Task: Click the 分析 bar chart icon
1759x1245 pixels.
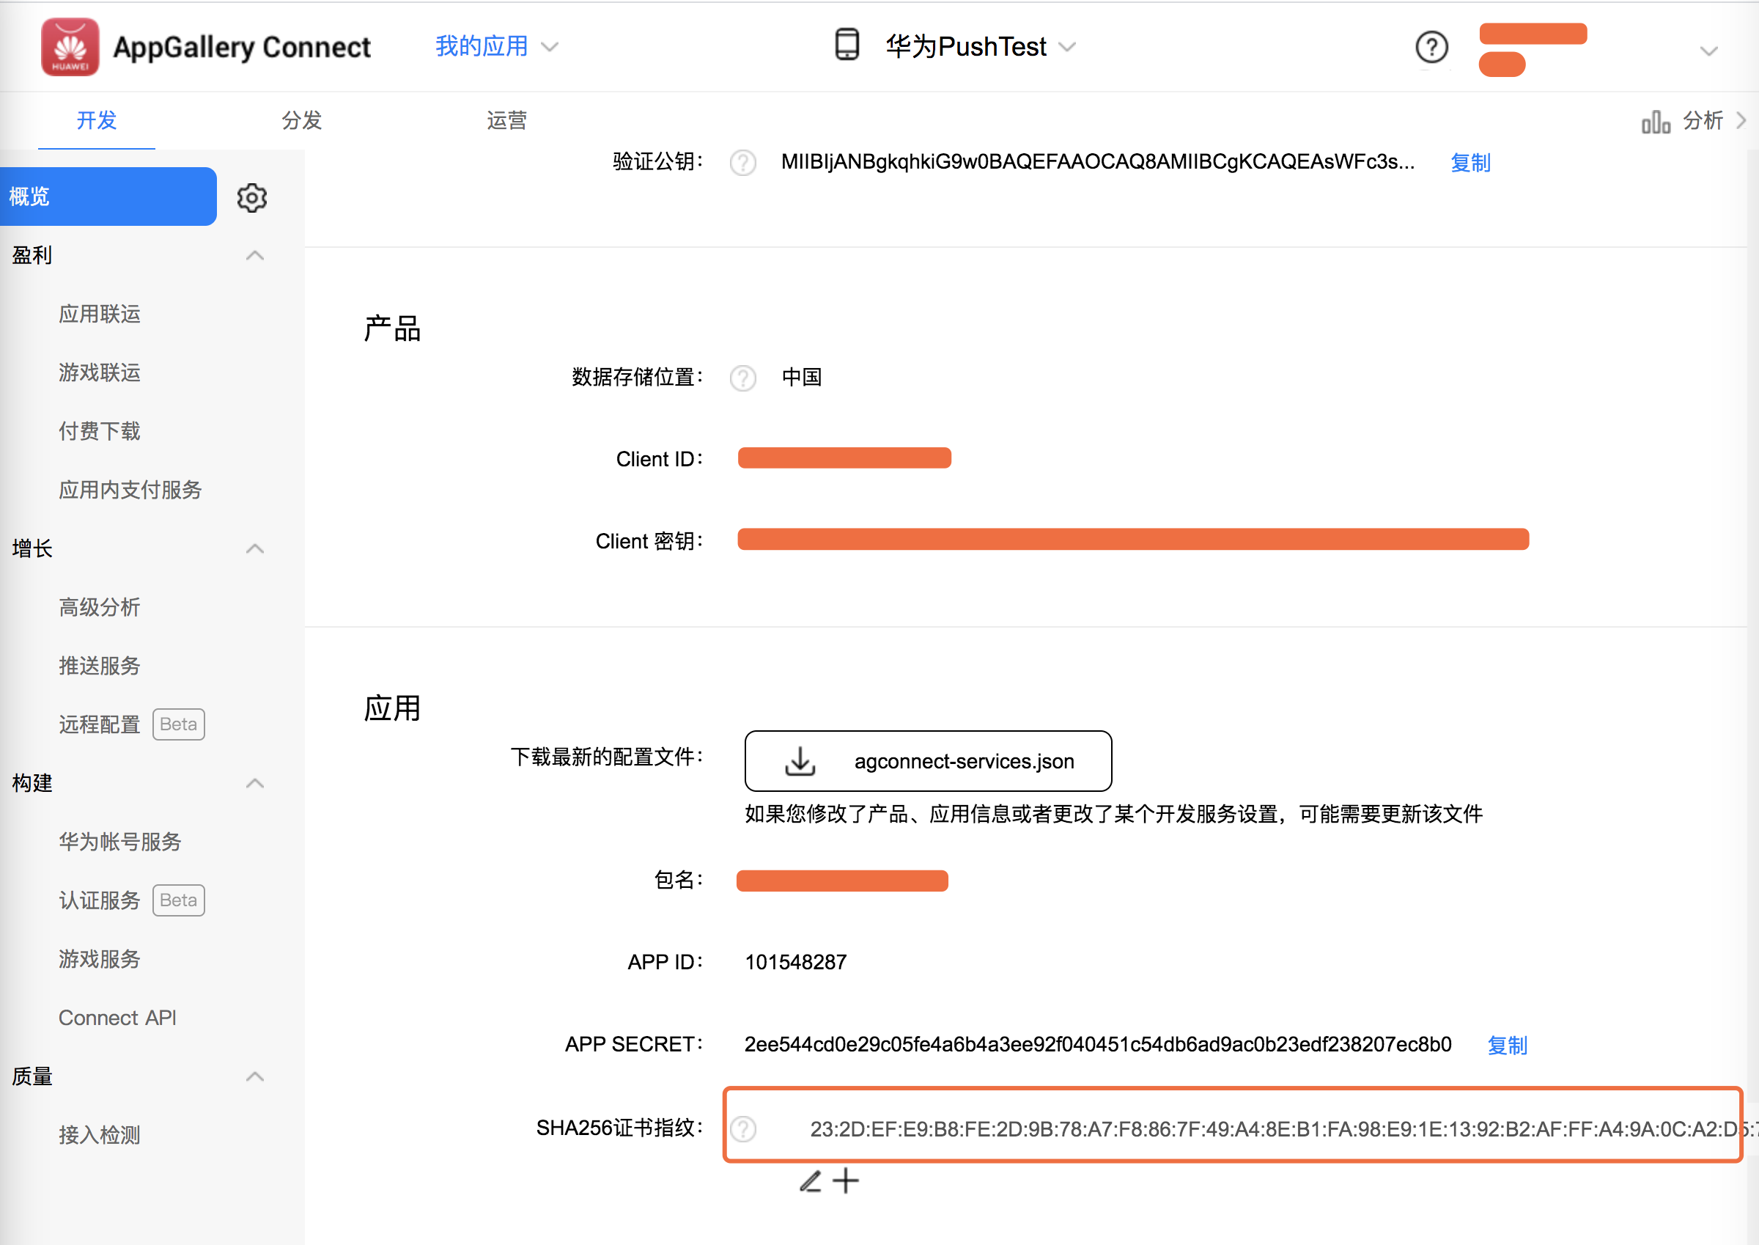Action: (x=1655, y=121)
